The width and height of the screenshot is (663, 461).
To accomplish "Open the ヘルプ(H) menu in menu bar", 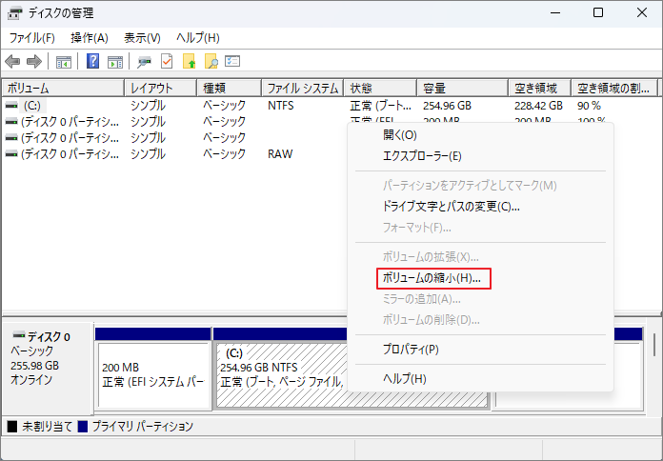I will pyautogui.click(x=198, y=38).
